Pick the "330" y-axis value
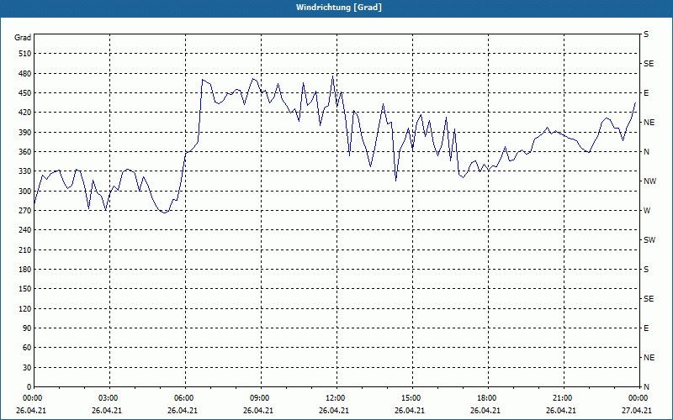Screen dimensions: 673x420 [x=25, y=171]
